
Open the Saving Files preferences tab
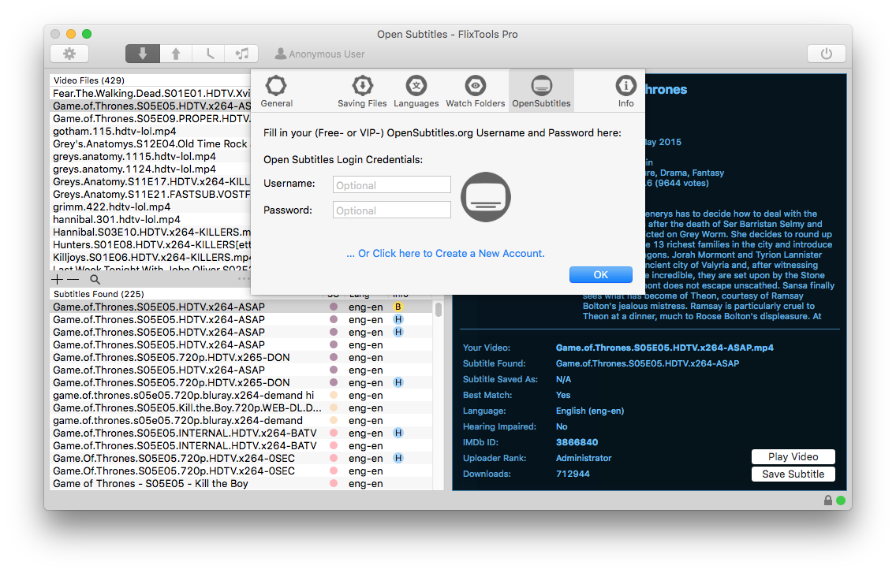[362, 91]
